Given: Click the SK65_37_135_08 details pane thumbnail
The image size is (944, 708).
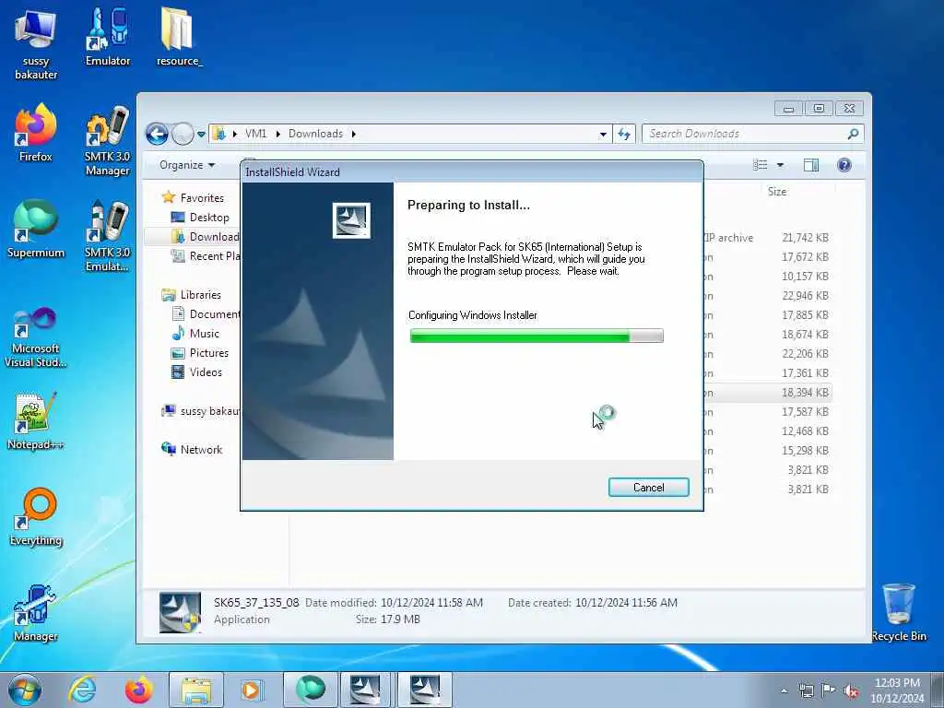Looking at the screenshot, I should point(180,612).
